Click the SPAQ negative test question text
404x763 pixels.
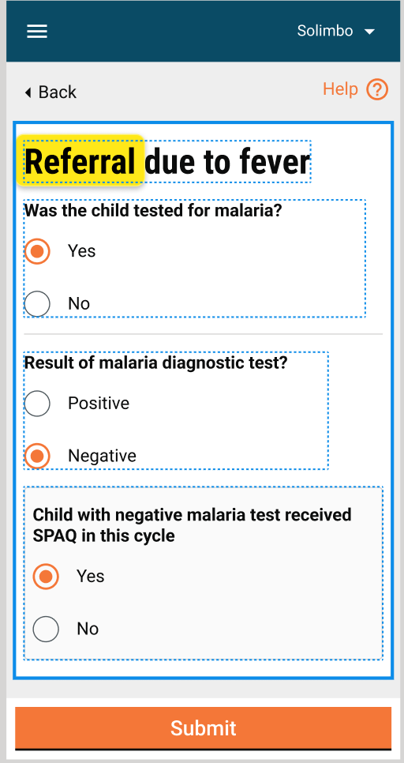coord(192,525)
